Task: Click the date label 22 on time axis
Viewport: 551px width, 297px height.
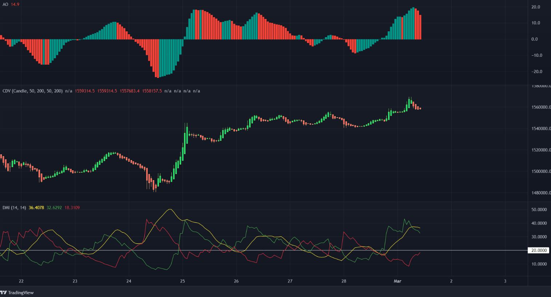Action: [x=21, y=281]
